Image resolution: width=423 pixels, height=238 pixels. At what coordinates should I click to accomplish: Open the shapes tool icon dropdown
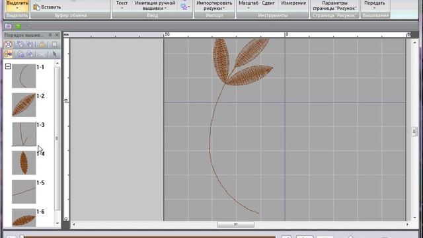[185, 7]
